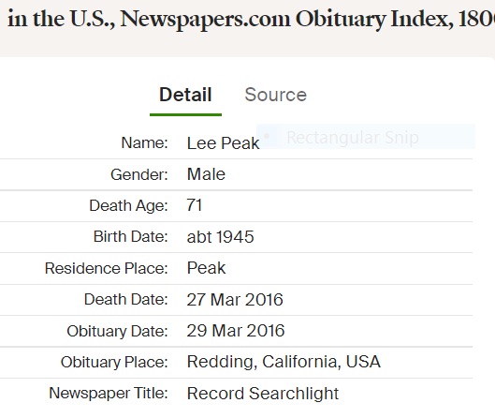Click the Record Searchlight newspaper title
The height and width of the screenshot is (418, 495).
(263, 394)
